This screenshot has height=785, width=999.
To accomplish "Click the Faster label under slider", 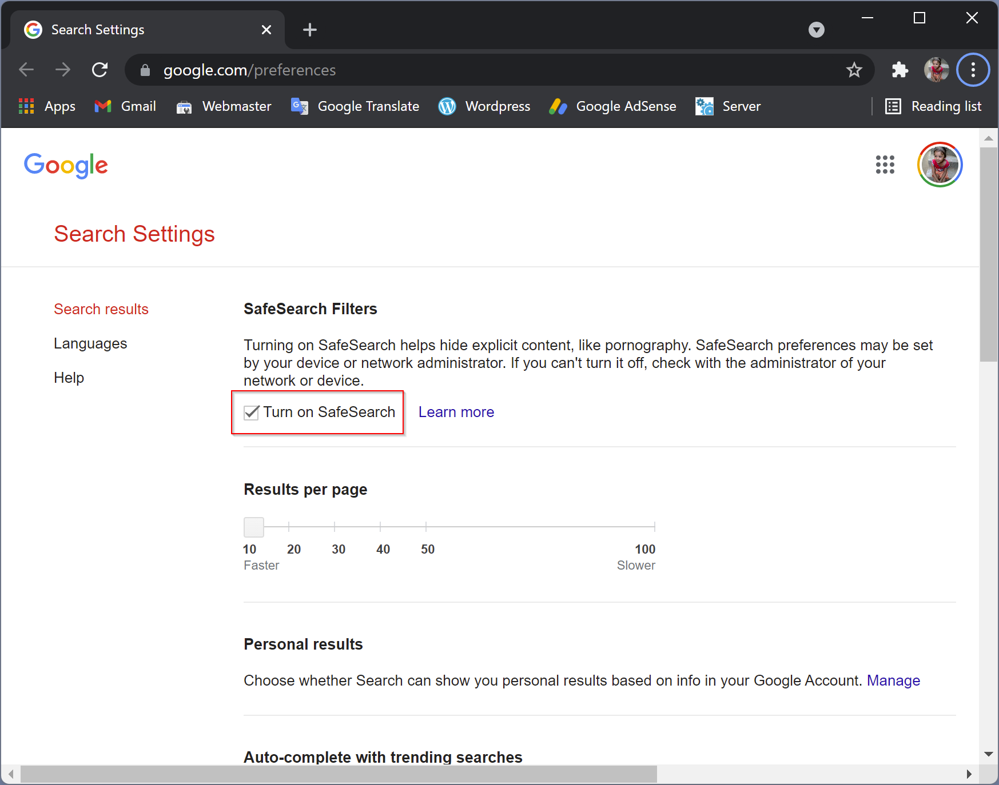I will click(x=261, y=566).
